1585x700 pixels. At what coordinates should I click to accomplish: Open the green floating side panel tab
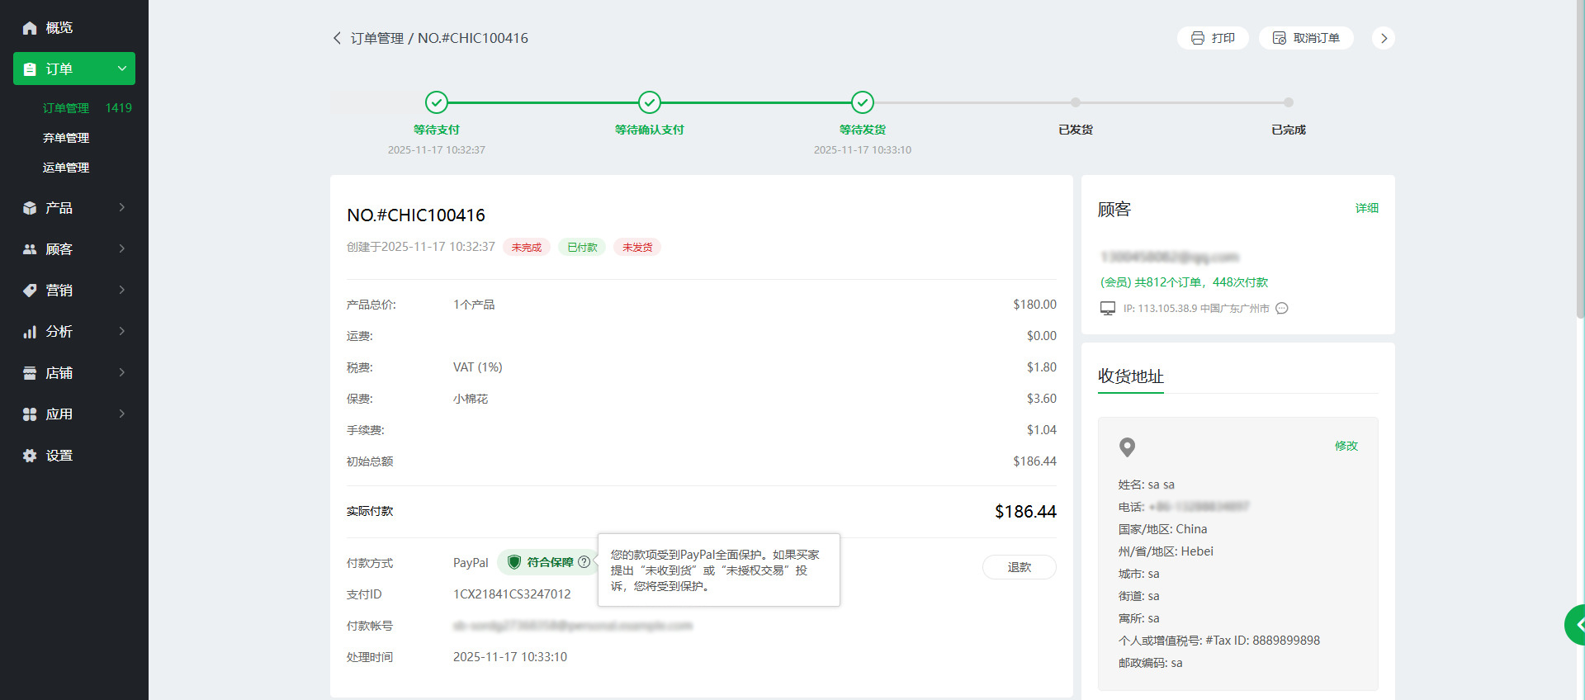(1575, 625)
